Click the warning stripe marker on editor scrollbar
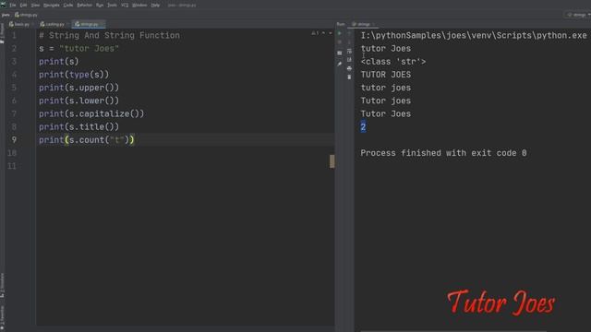 pyautogui.click(x=332, y=161)
